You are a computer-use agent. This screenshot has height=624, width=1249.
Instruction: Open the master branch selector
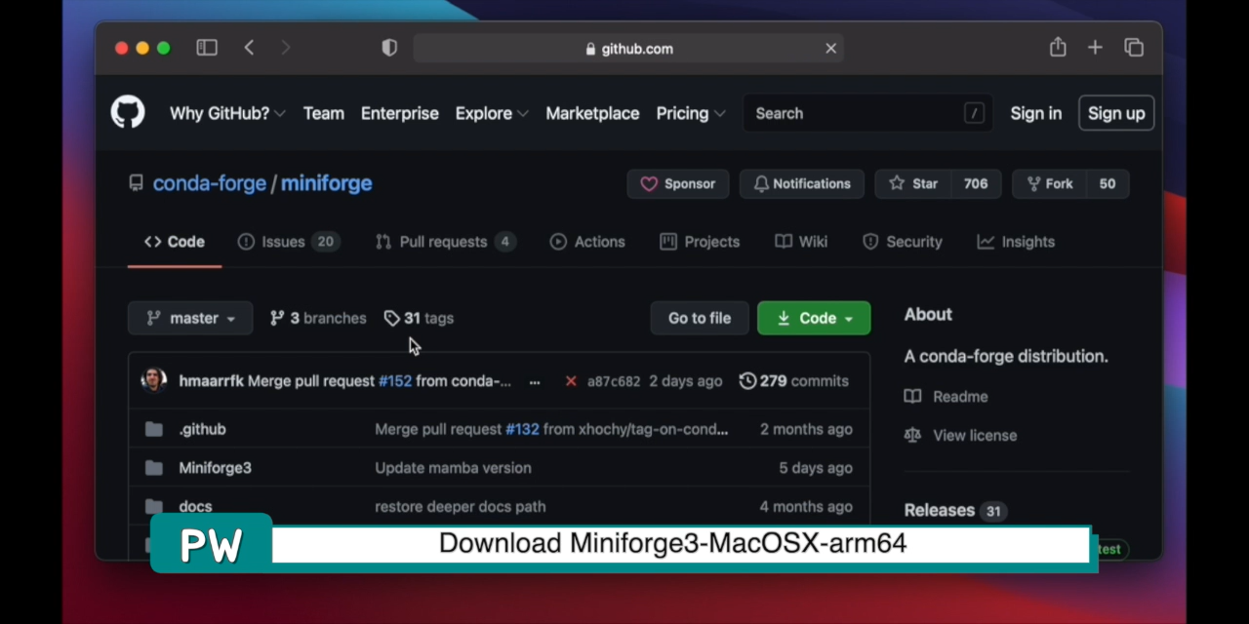point(190,318)
